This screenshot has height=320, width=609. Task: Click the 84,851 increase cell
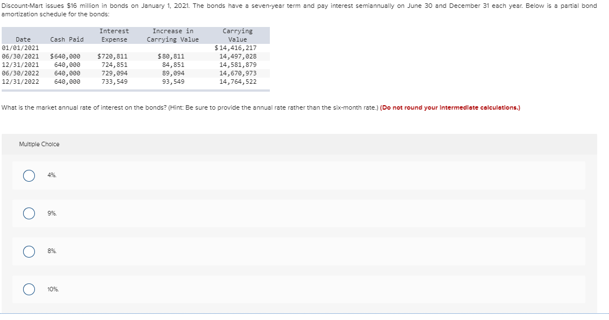[x=173, y=65]
